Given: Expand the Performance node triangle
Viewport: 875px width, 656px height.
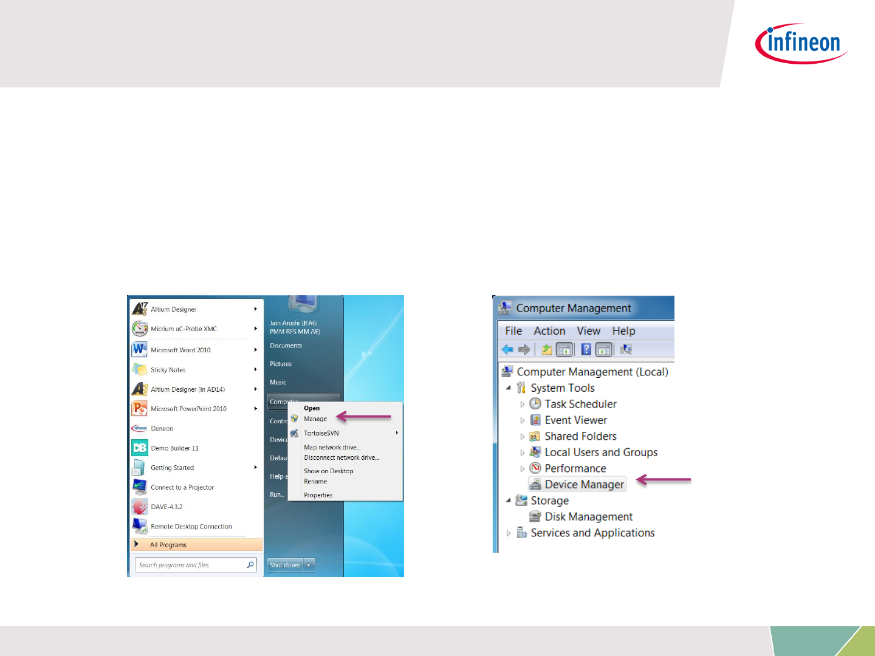Looking at the screenshot, I should click(522, 468).
